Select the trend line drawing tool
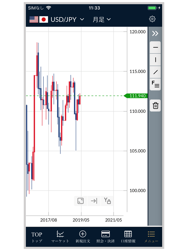The image size is (188, 251). 155,72
